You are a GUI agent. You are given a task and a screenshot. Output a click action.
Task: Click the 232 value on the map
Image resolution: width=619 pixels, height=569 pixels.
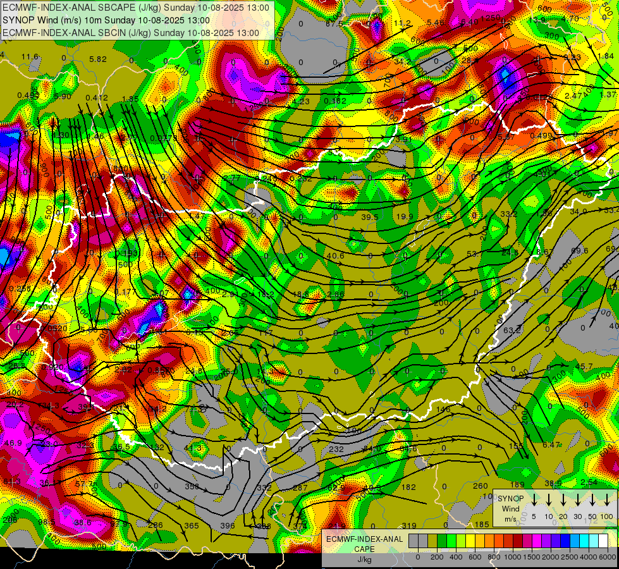tap(336, 449)
